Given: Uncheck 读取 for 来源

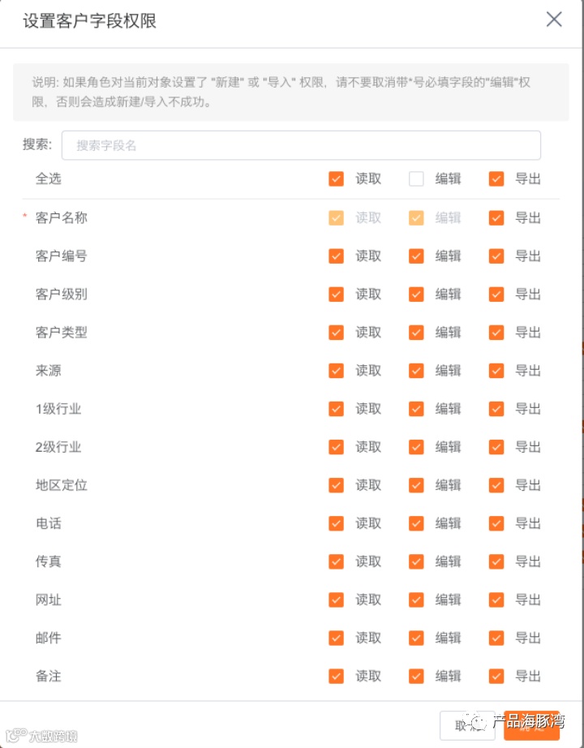Looking at the screenshot, I should [x=336, y=371].
